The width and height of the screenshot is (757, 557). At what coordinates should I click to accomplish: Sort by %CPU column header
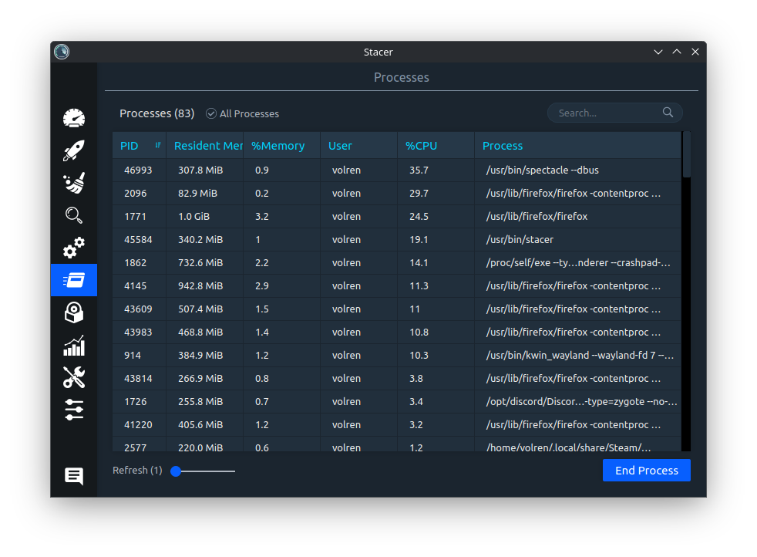(x=422, y=146)
